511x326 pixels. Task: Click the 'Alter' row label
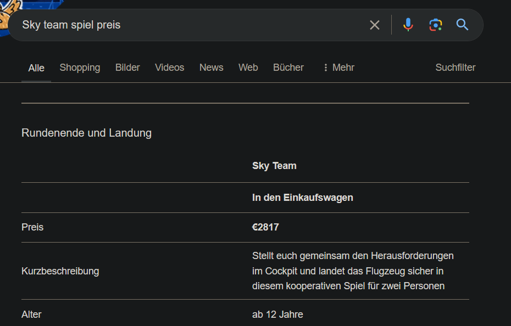tap(31, 314)
